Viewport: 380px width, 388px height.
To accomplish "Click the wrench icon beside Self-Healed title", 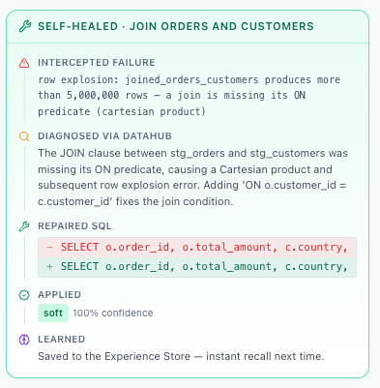I will [25, 26].
